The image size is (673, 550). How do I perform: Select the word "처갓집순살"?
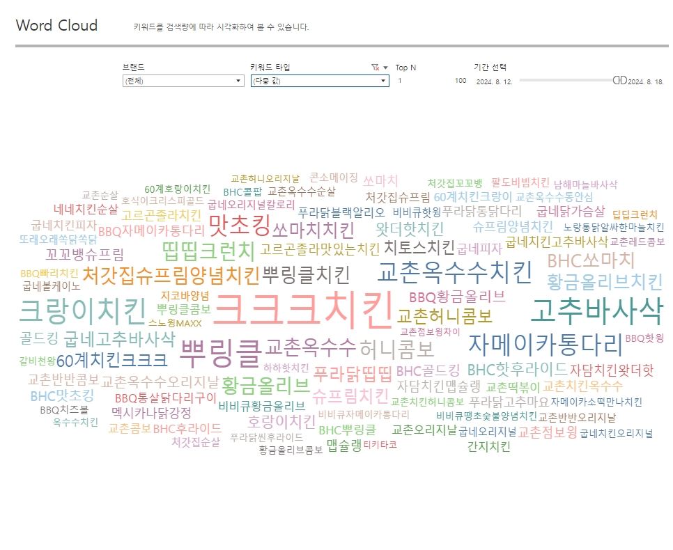pyautogui.click(x=196, y=442)
